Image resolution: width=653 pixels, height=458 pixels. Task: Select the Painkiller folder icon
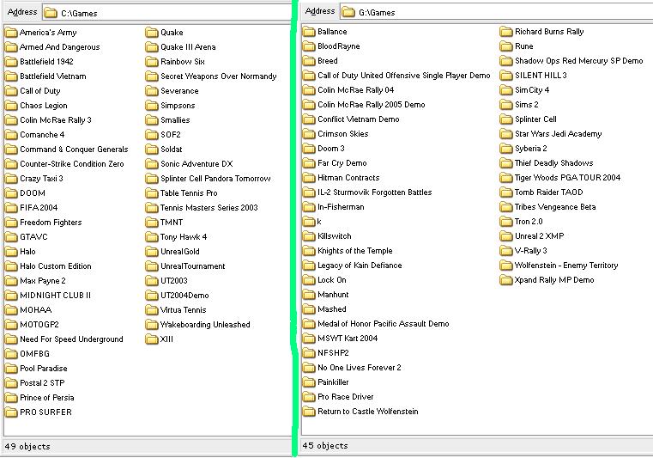(309, 382)
